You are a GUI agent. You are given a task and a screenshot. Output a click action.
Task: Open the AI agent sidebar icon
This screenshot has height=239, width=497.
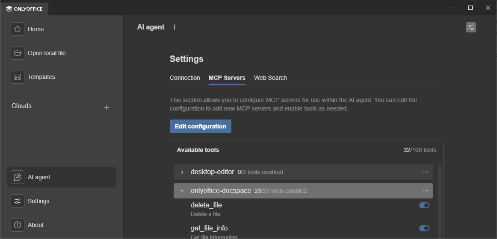(18, 177)
